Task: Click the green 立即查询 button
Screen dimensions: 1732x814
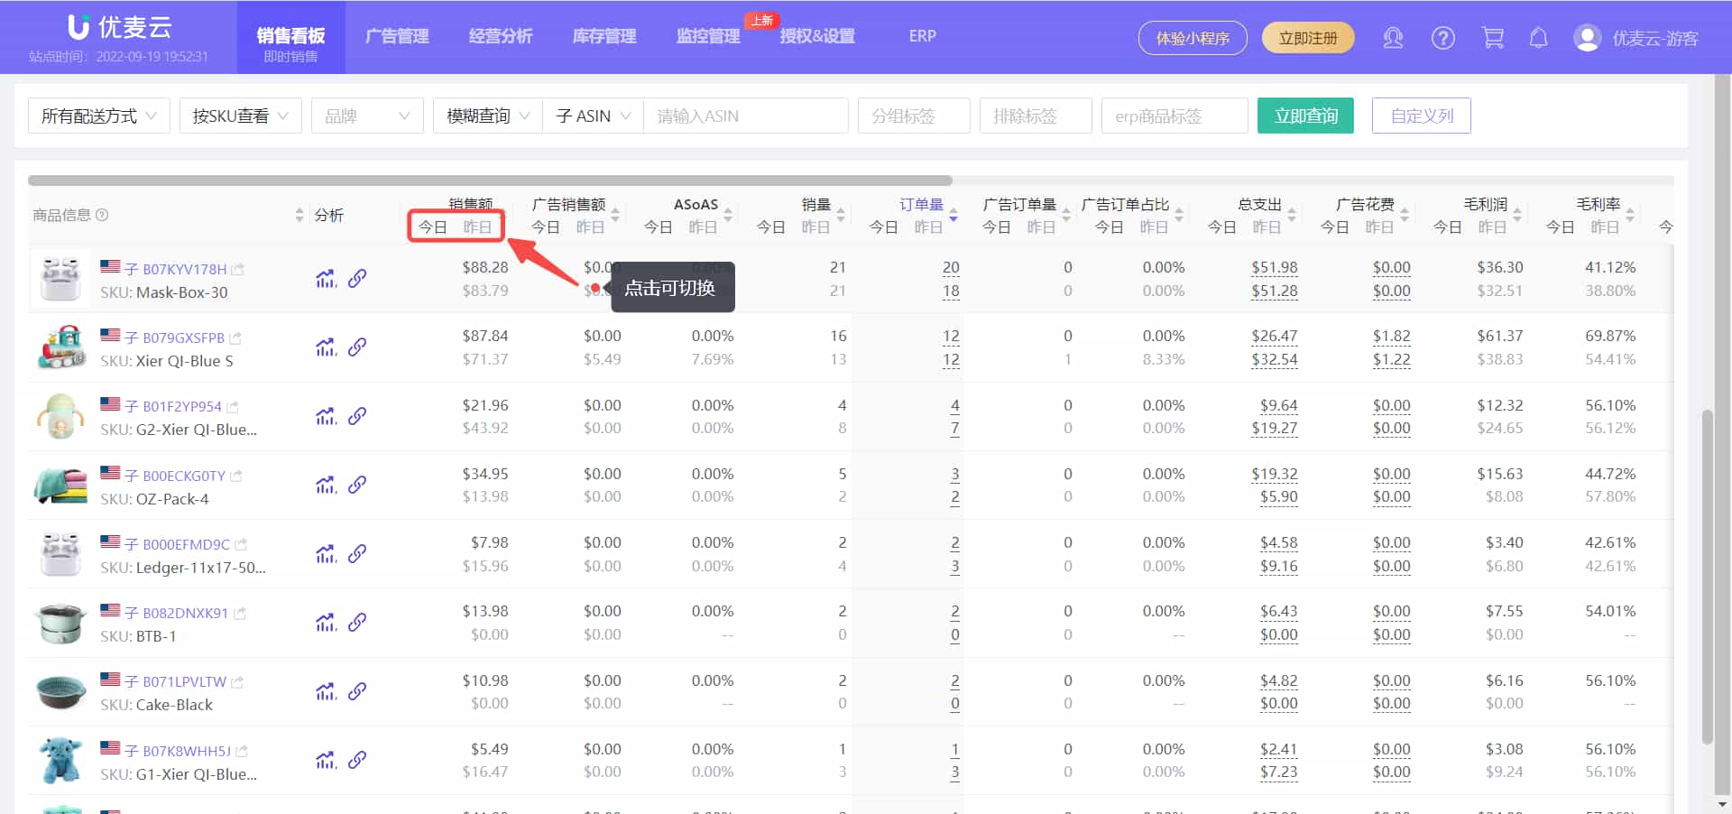Action: (x=1304, y=116)
